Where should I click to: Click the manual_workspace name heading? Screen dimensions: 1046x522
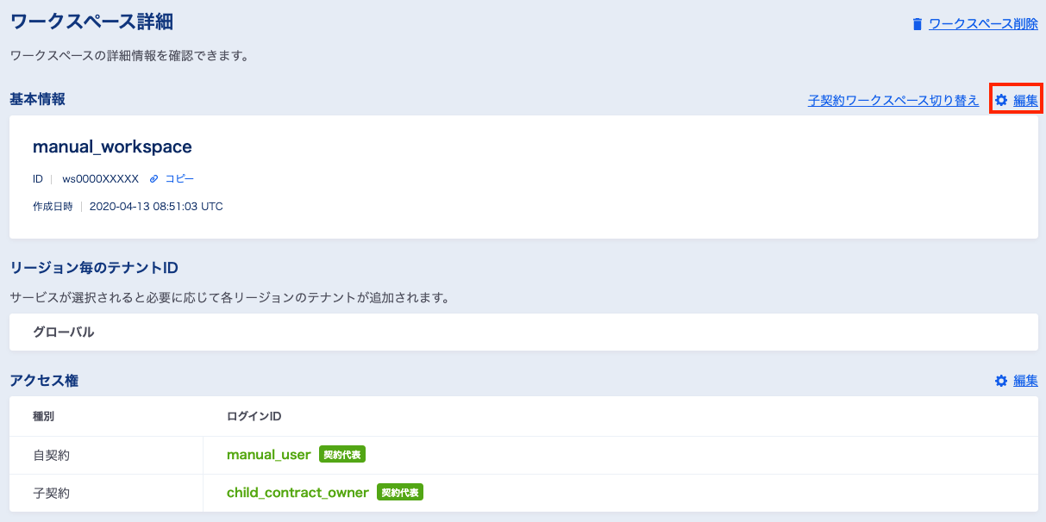click(x=112, y=146)
